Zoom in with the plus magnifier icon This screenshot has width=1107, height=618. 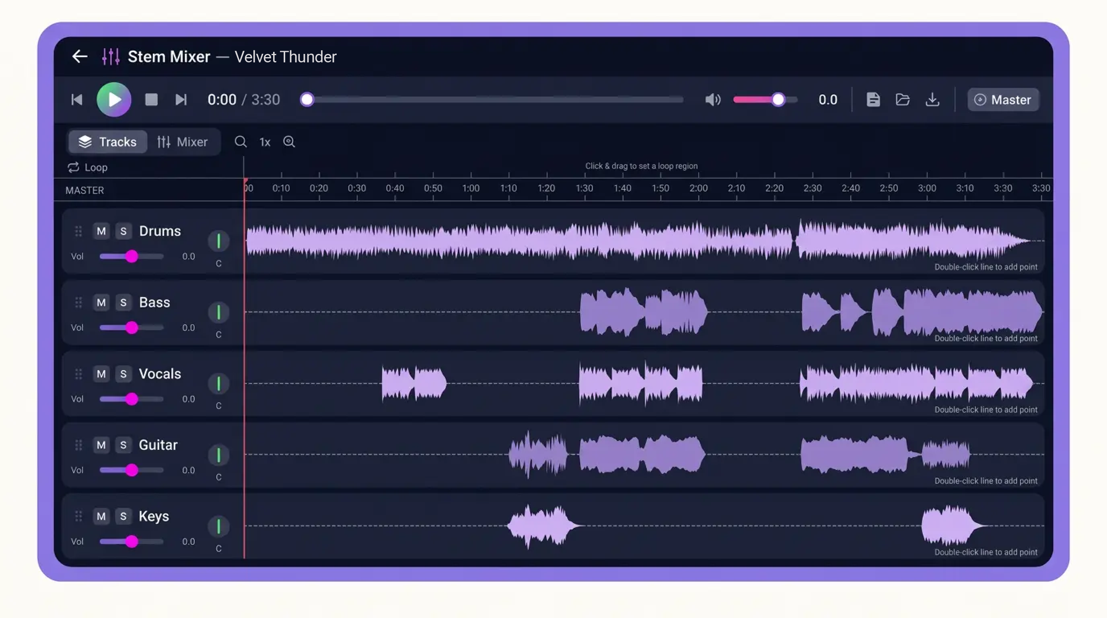pyautogui.click(x=289, y=142)
